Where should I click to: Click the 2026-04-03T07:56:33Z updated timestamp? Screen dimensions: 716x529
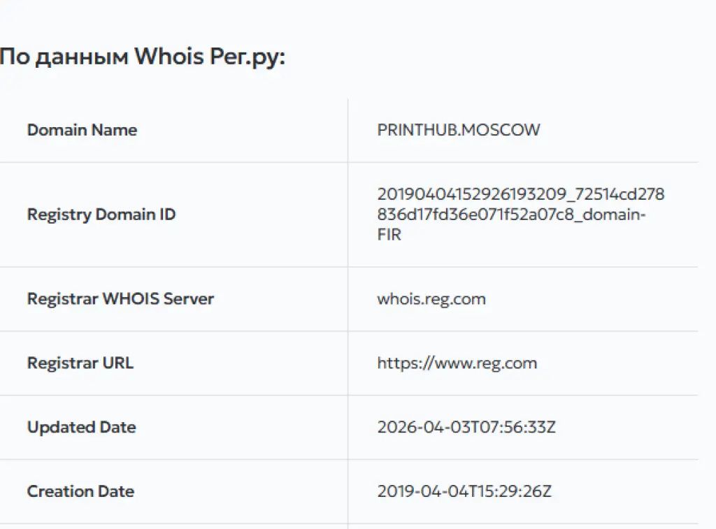click(x=466, y=427)
